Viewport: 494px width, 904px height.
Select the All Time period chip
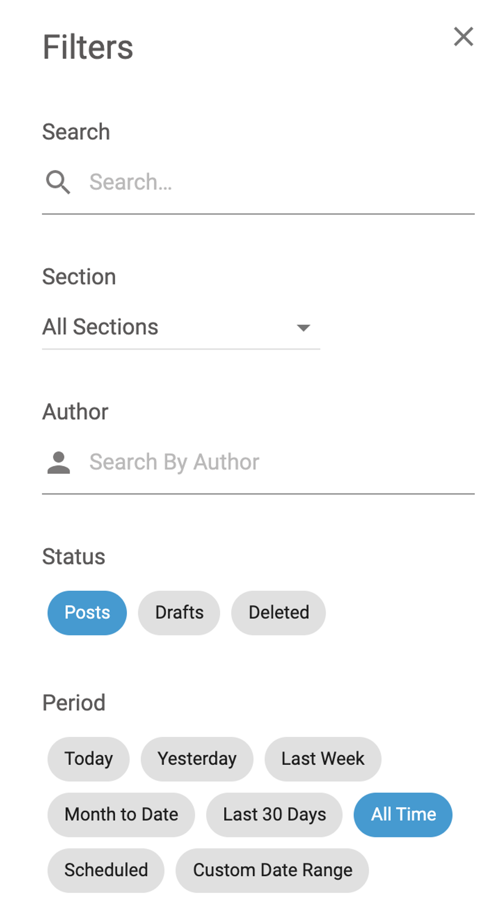403,814
